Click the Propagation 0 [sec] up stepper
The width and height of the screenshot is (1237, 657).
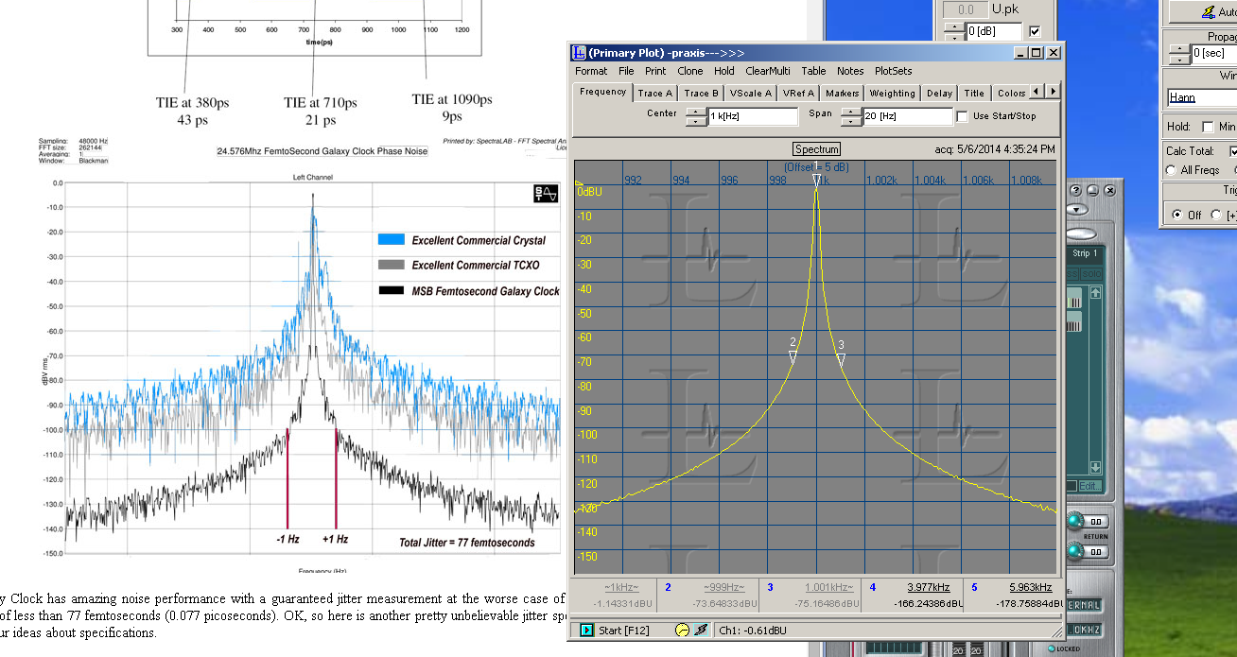[1178, 48]
